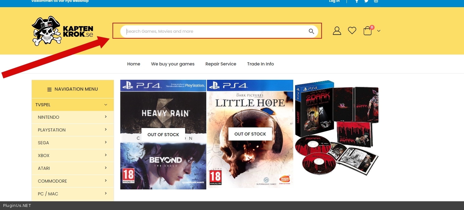Expand the Xbox submenu
The image size is (464, 210).
tap(106, 155)
